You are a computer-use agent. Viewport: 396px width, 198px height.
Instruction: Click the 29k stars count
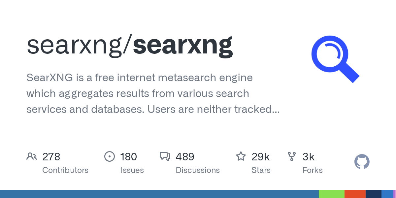pyautogui.click(x=260, y=157)
